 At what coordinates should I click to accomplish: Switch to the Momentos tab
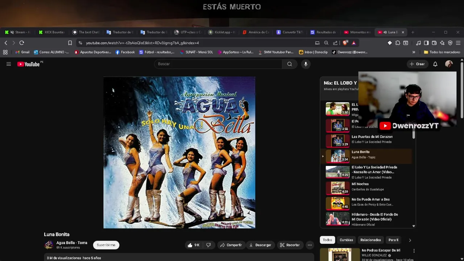[357, 32]
